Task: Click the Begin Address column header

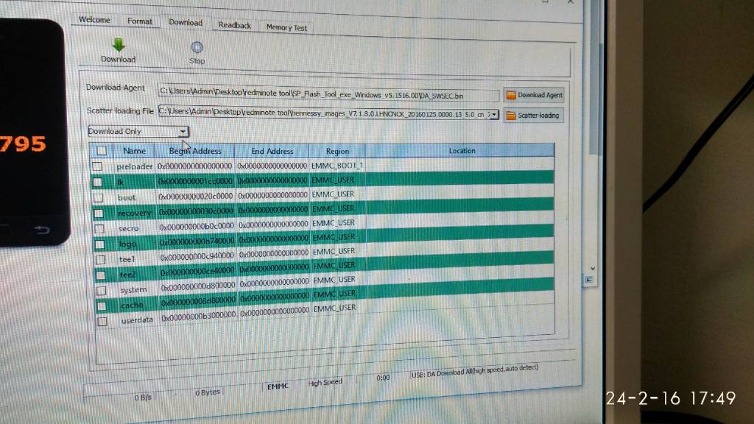Action: (194, 151)
